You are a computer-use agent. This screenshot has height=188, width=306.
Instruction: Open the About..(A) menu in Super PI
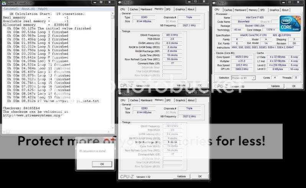pyautogui.click(x=28, y=9)
